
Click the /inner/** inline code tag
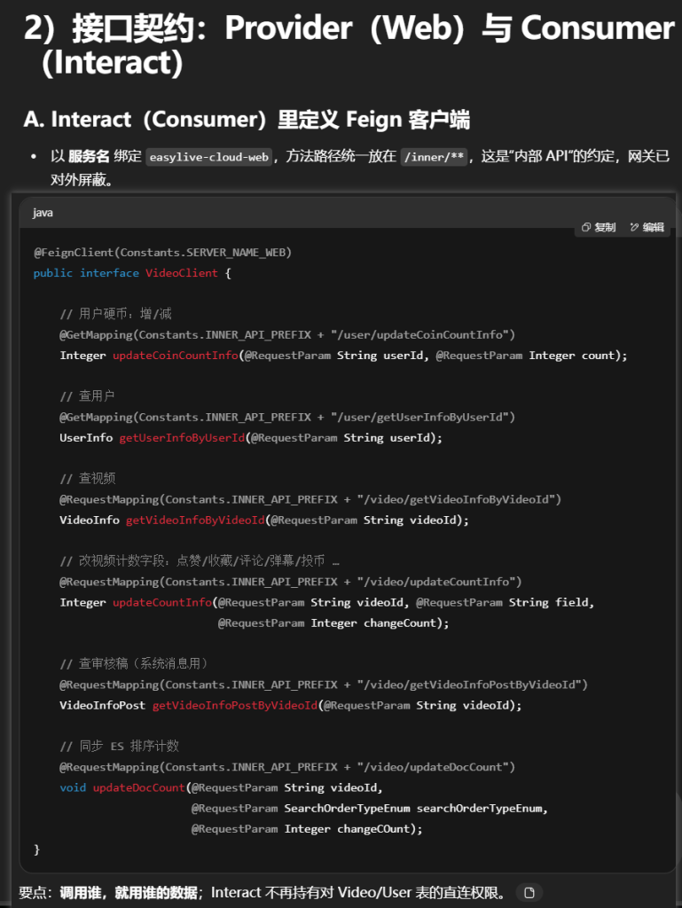434,157
